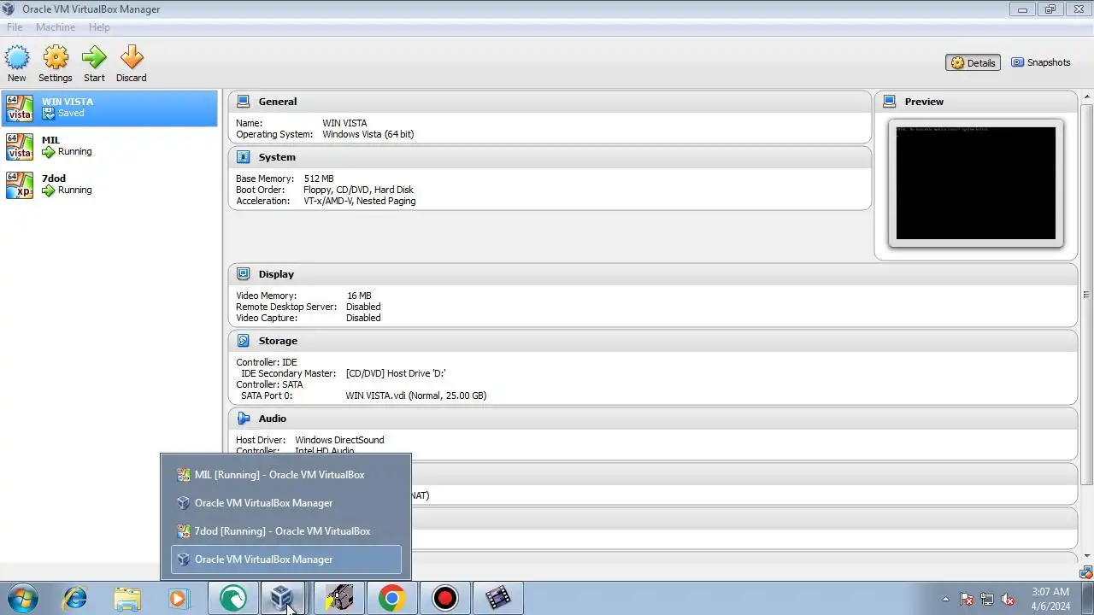Screen dimensions: 1094x615
Task: Click the New virtual machine icon
Action: point(17,57)
